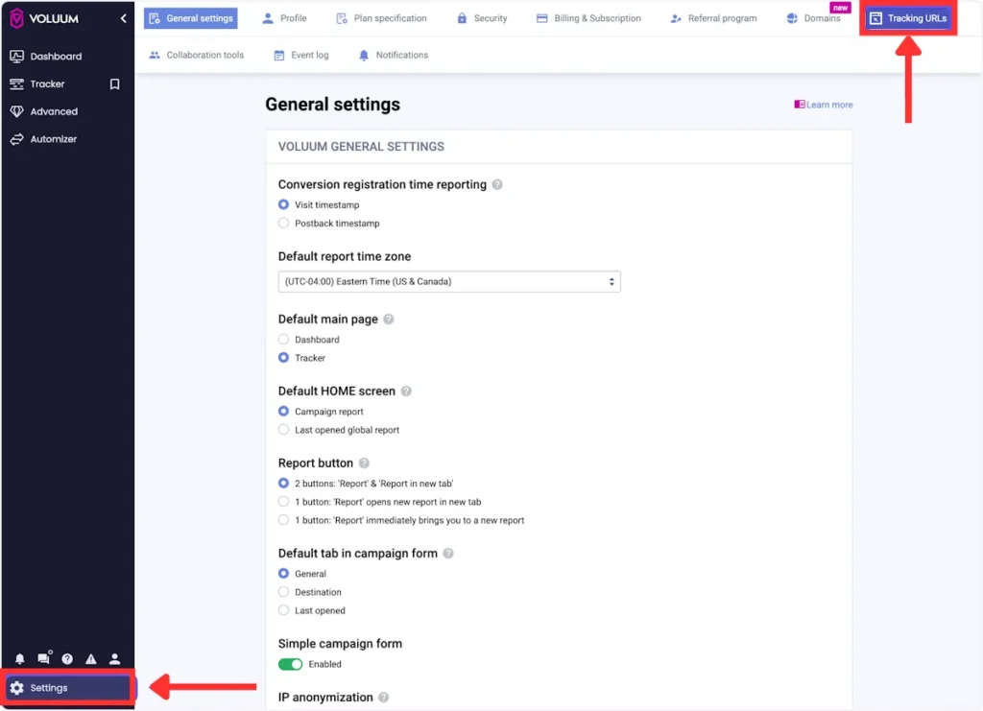The image size is (983, 711).
Task: Select 'Report' immediately brings you to new report
Action: tap(283, 520)
